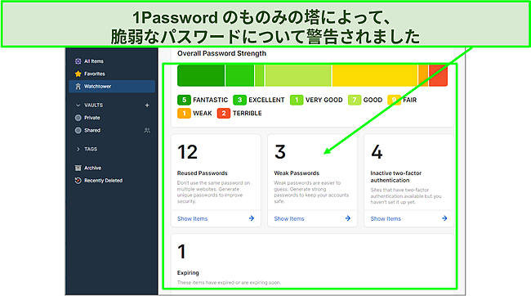Viewport: 531px width, 296px height.
Task: Open the Private vault
Action: pyautogui.click(x=112, y=118)
